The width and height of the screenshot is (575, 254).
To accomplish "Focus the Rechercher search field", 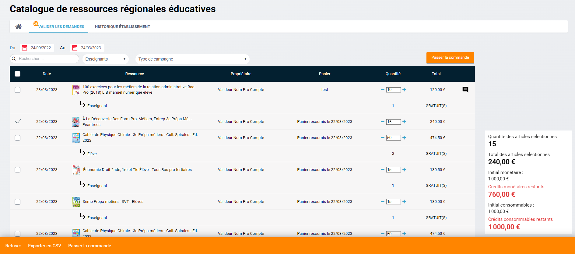I will pos(47,59).
